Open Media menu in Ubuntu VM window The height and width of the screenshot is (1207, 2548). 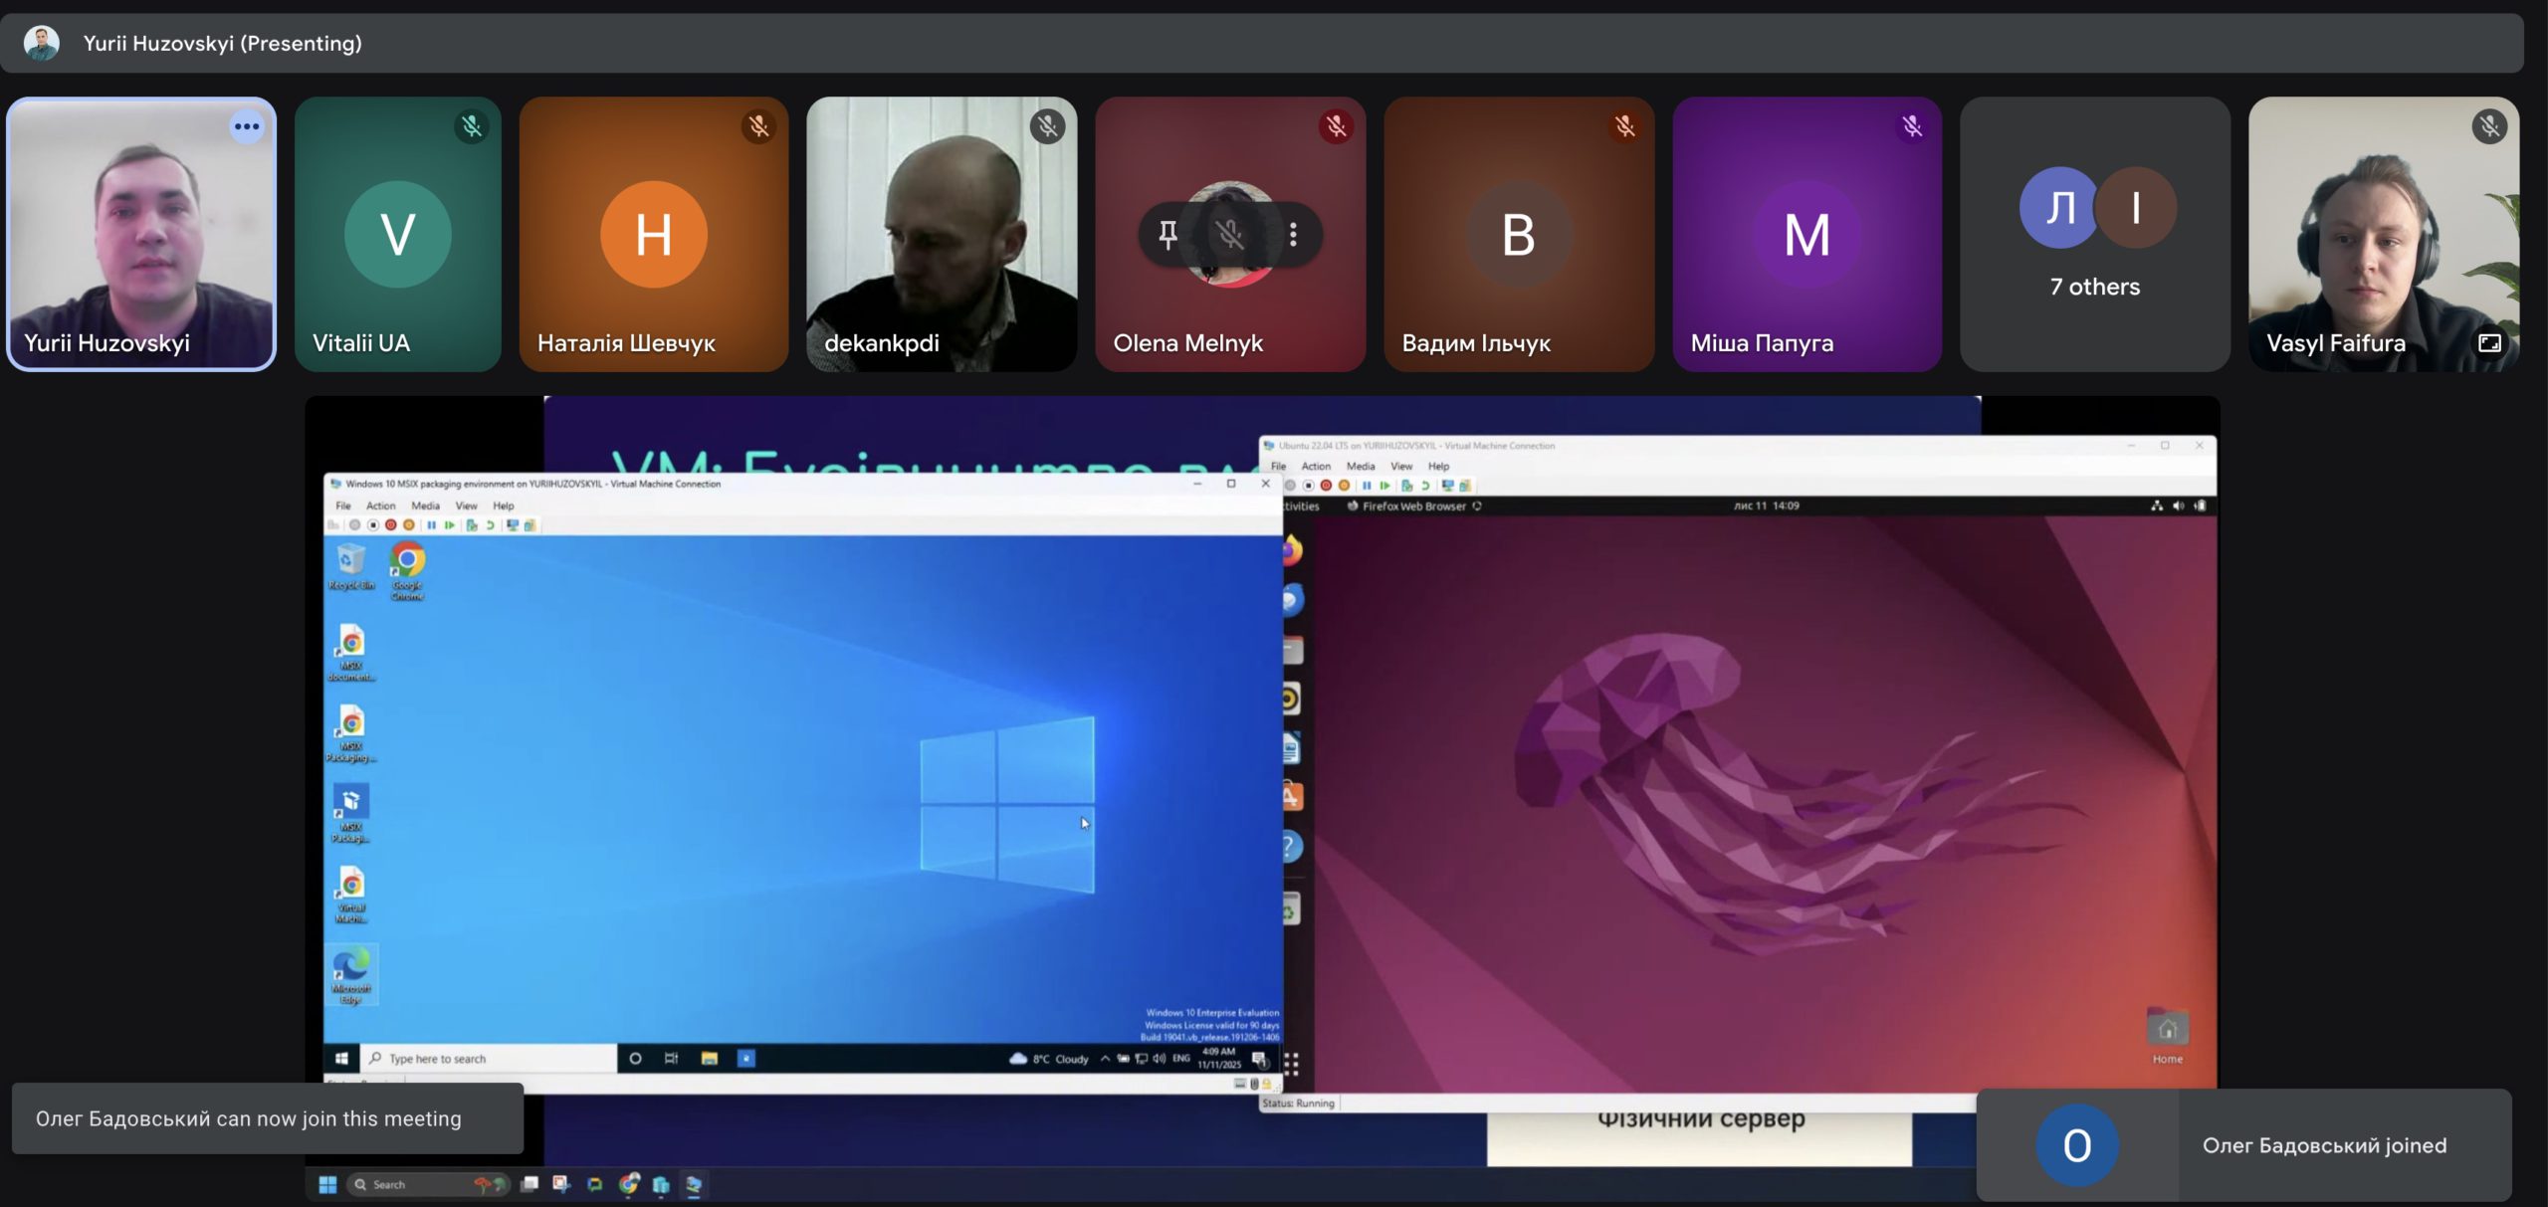(1360, 466)
